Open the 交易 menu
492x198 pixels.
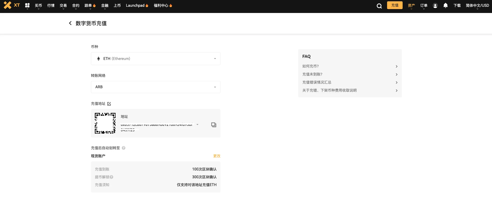click(63, 5)
